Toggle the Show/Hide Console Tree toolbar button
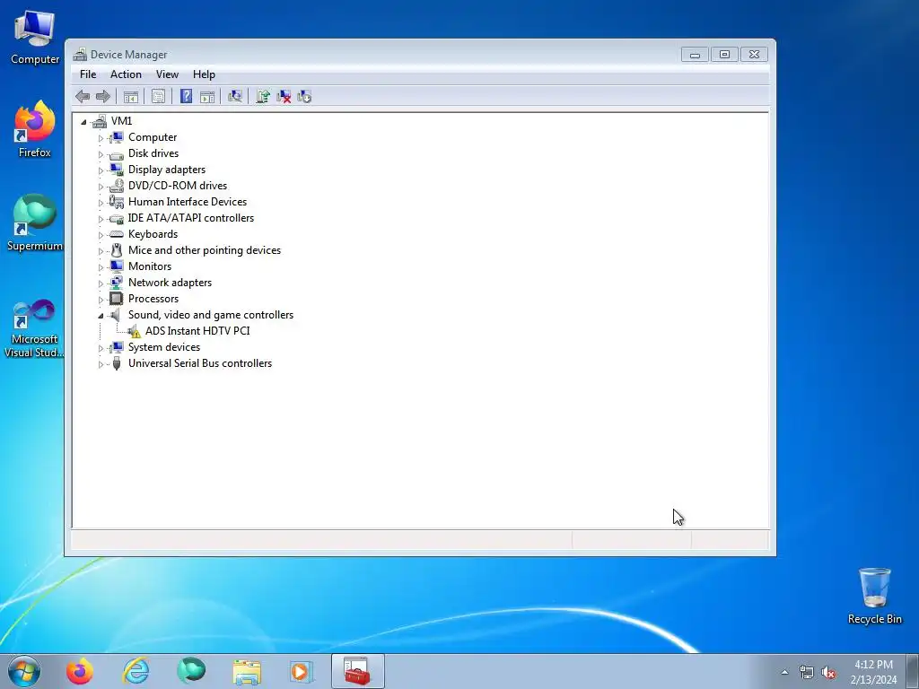 pyautogui.click(x=131, y=97)
